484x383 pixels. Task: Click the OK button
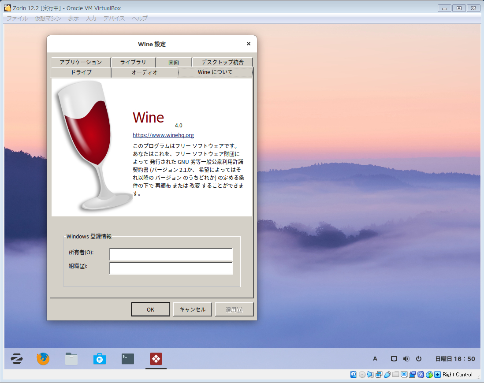[151, 309]
